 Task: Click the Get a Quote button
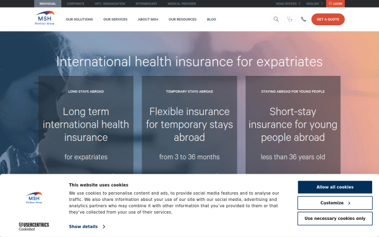pos(328,20)
